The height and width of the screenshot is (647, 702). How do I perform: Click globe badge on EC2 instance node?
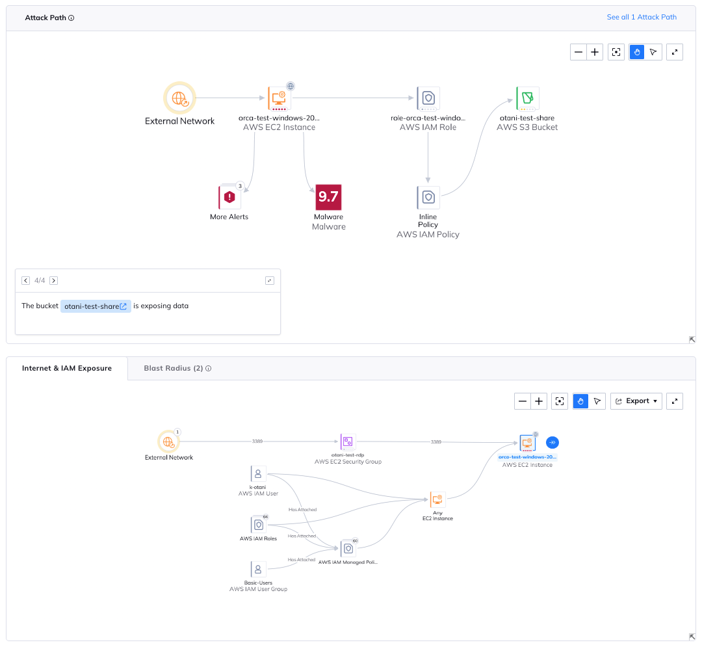pyautogui.click(x=291, y=86)
